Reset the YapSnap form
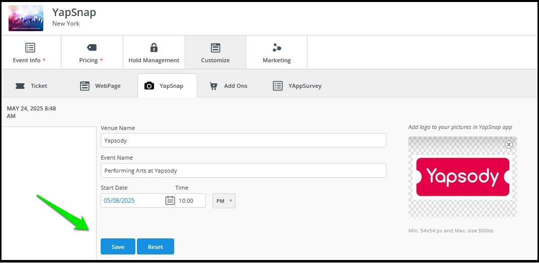The image size is (539, 263). point(156,246)
